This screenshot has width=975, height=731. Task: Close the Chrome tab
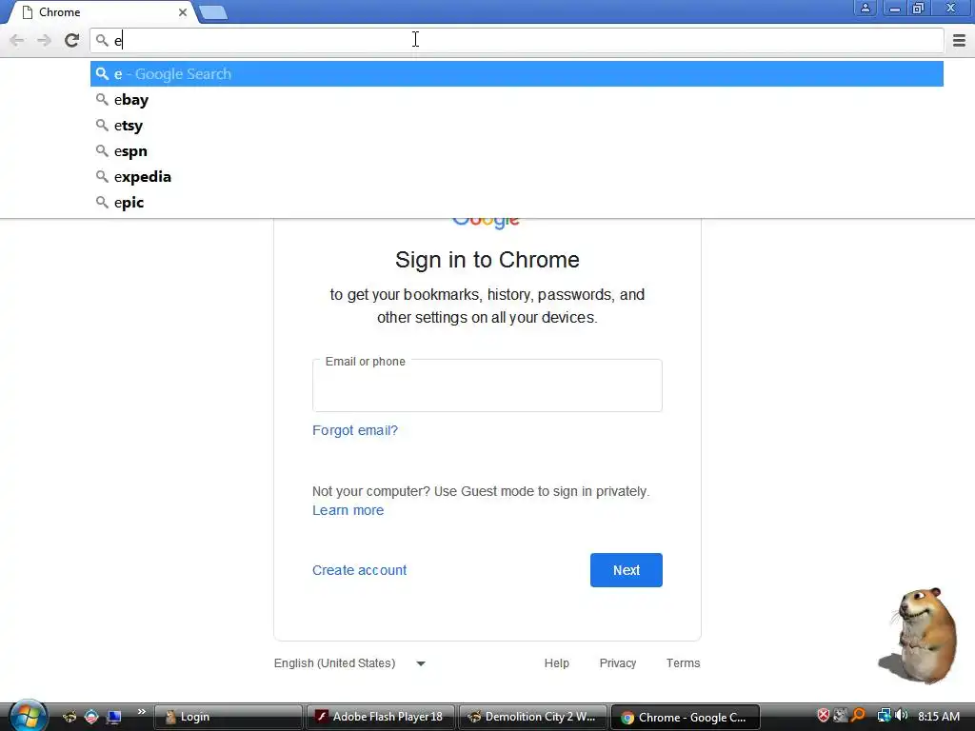(x=182, y=11)
